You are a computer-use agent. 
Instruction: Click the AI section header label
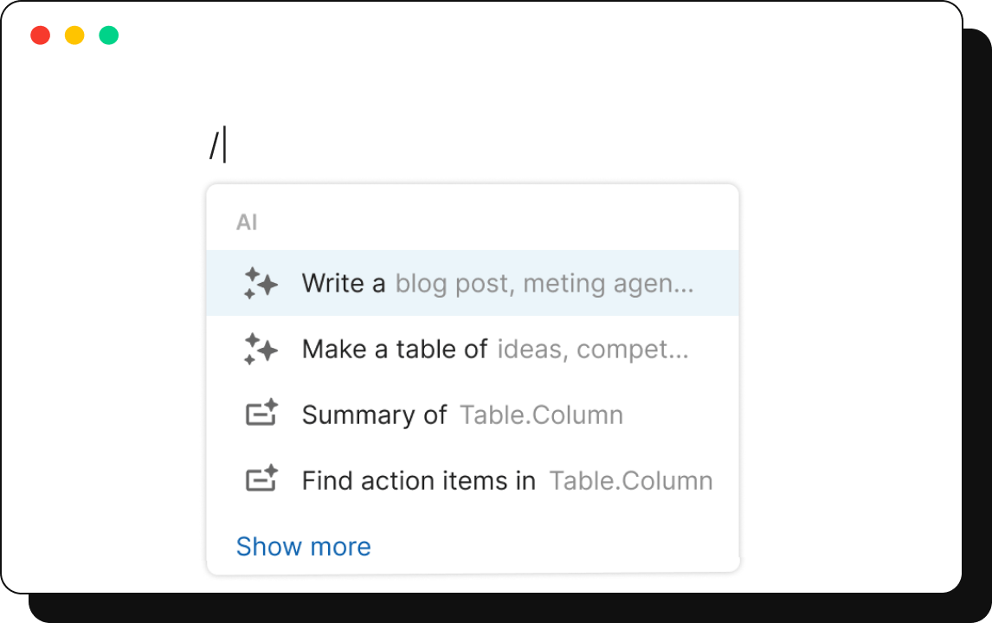247,222
